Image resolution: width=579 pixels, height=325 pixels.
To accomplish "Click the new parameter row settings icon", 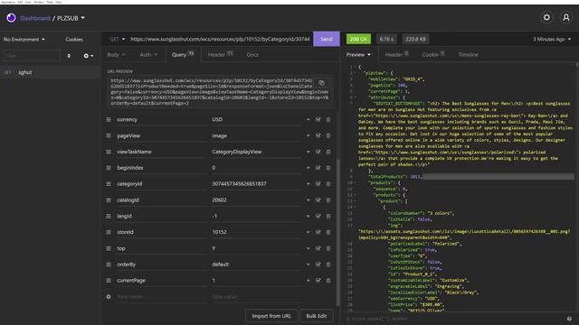I will tap(109, 297).
